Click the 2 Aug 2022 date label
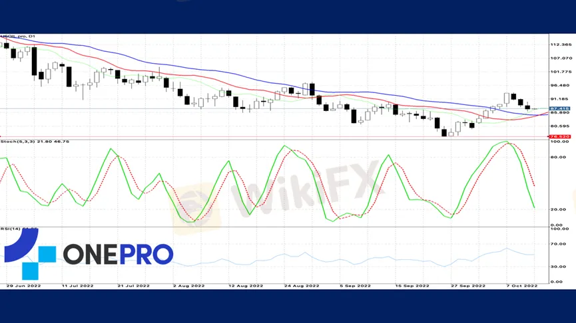The image size is (576, 323). tap(189, 286)
